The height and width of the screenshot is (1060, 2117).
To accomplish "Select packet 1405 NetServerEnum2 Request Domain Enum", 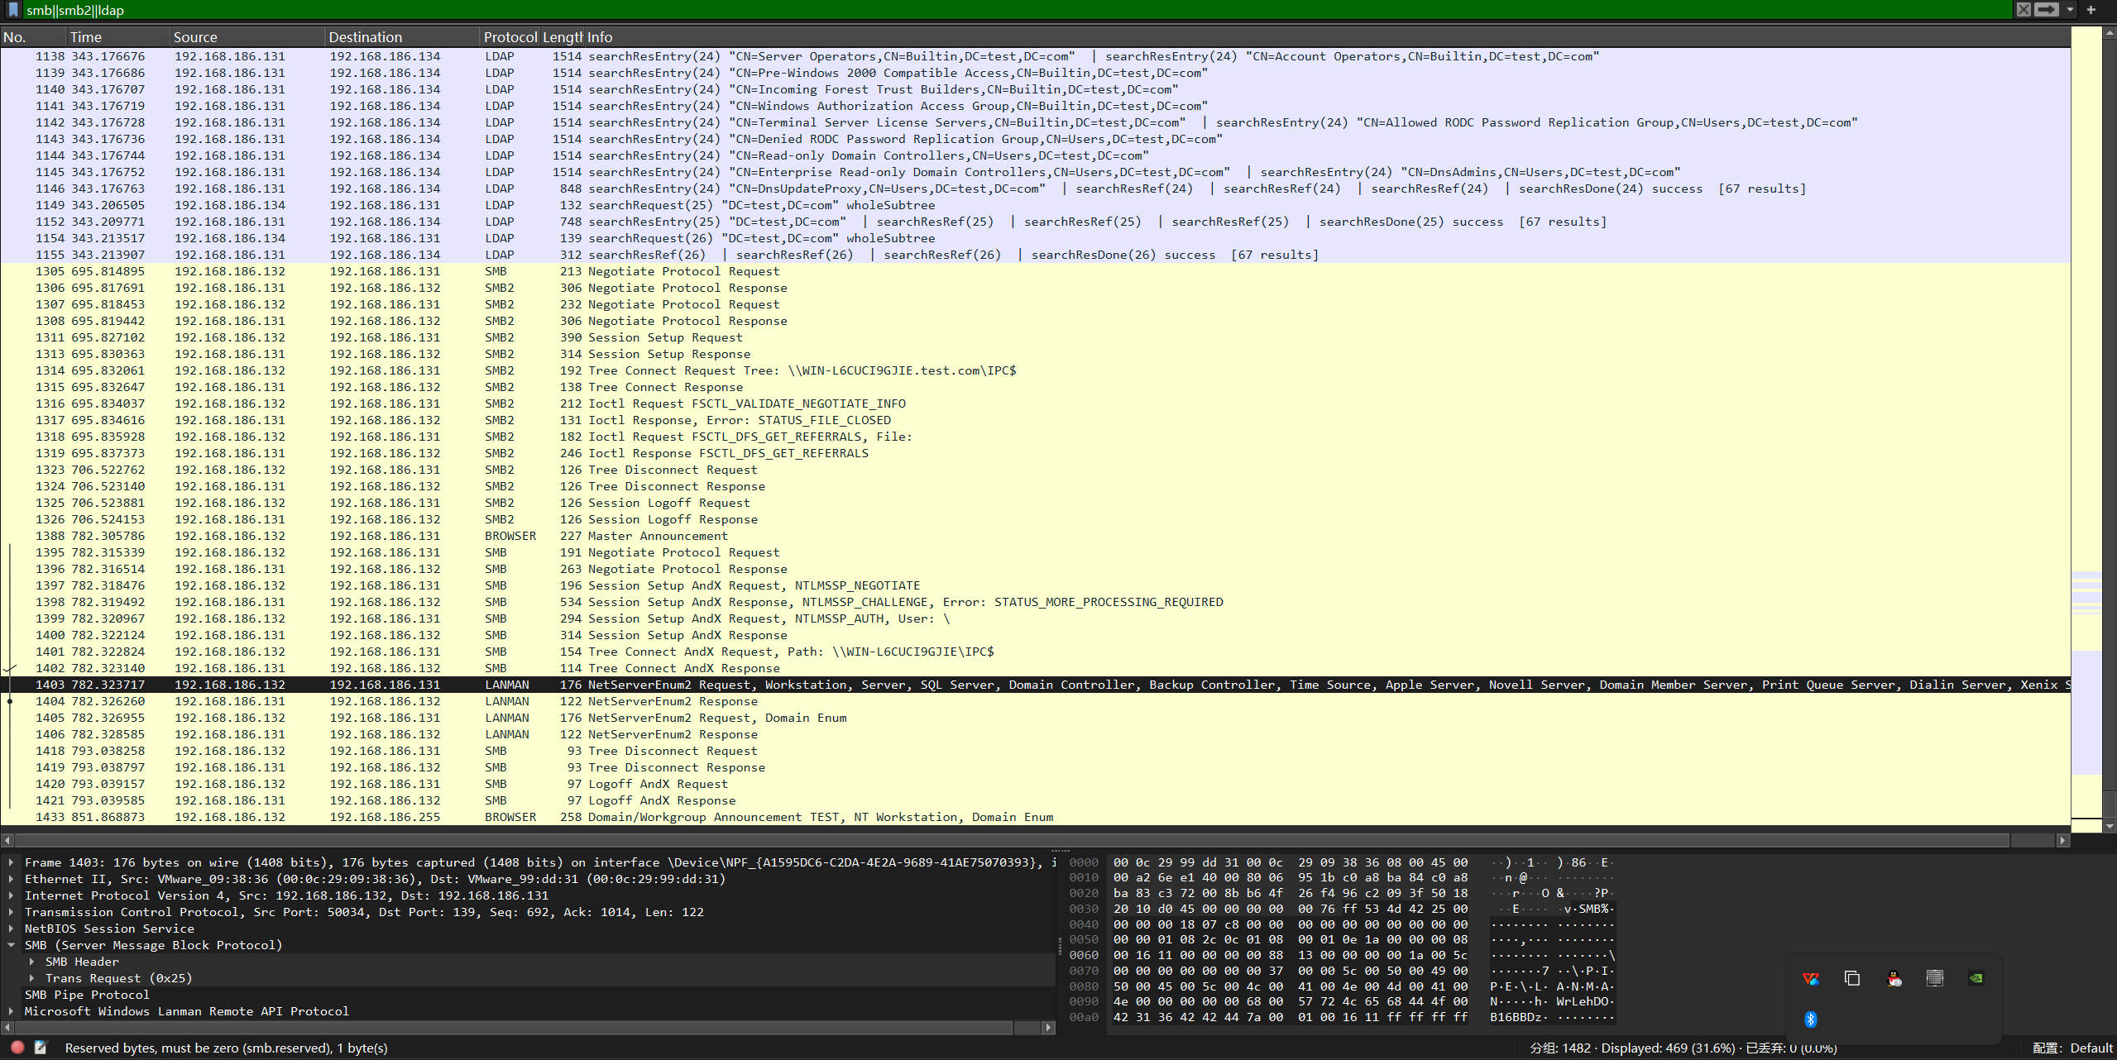I will point(716,718).
